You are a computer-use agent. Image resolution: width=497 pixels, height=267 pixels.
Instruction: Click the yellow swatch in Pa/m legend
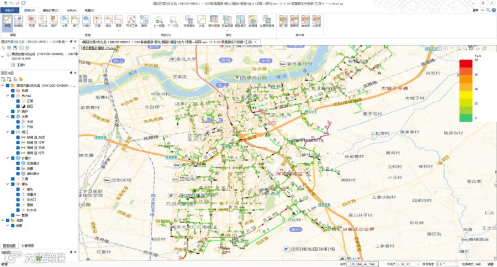466,95
